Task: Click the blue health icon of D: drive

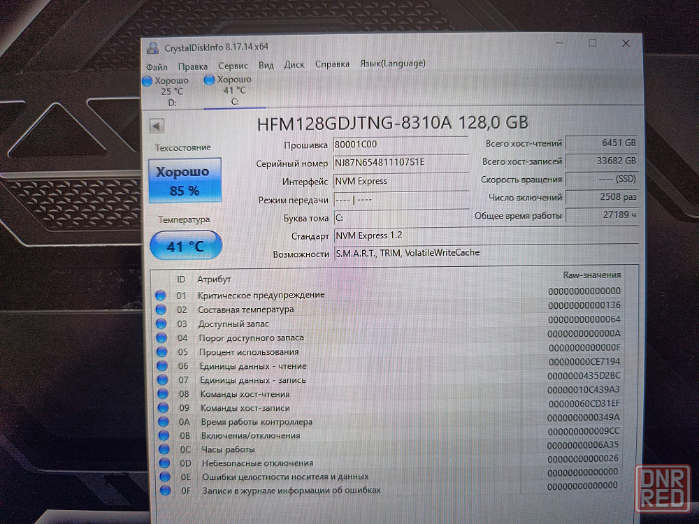Action: click(x=147, y=81)
